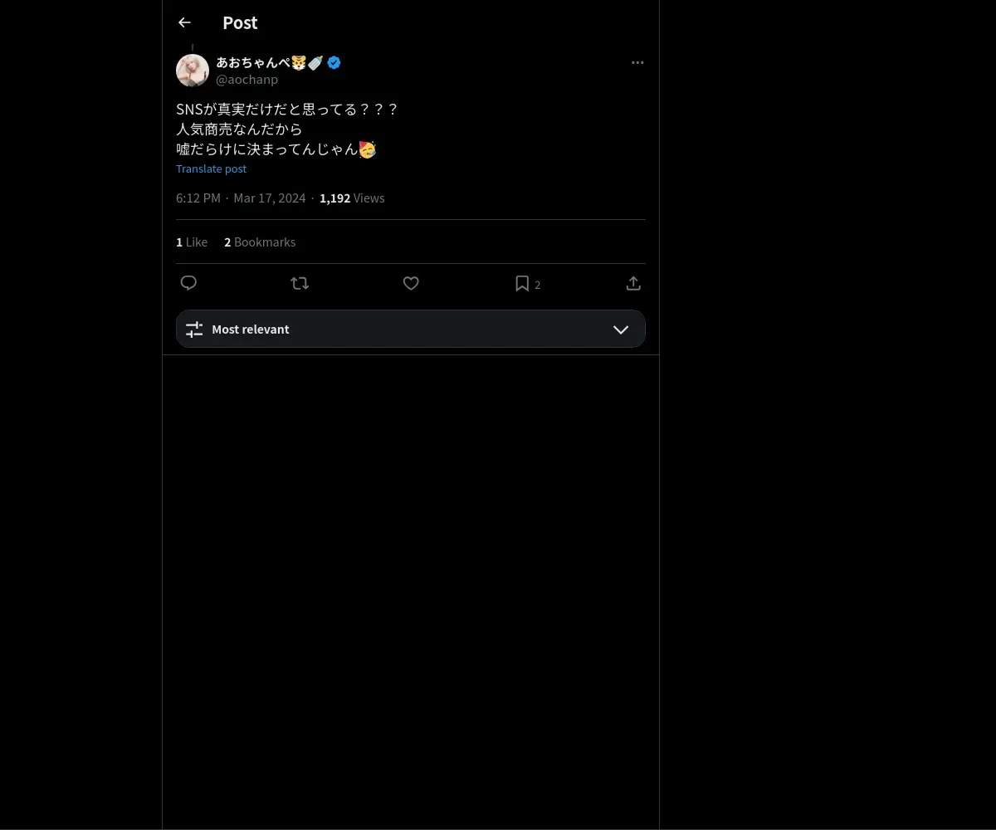Image resolution: width=996 pixels, height=830 pixels.
Task: View the 2 Bookmarks count
Action: pyautogui.click(x=260, y=242)
